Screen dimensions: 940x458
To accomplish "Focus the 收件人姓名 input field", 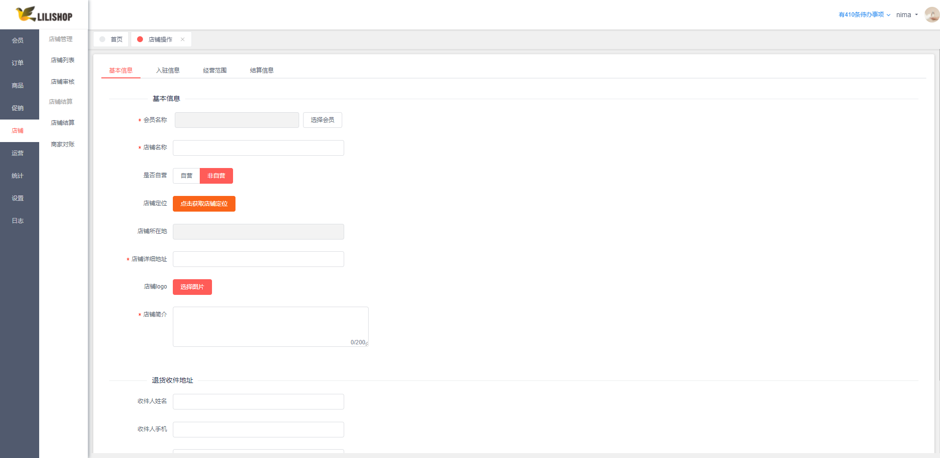I will click(258, 402).
